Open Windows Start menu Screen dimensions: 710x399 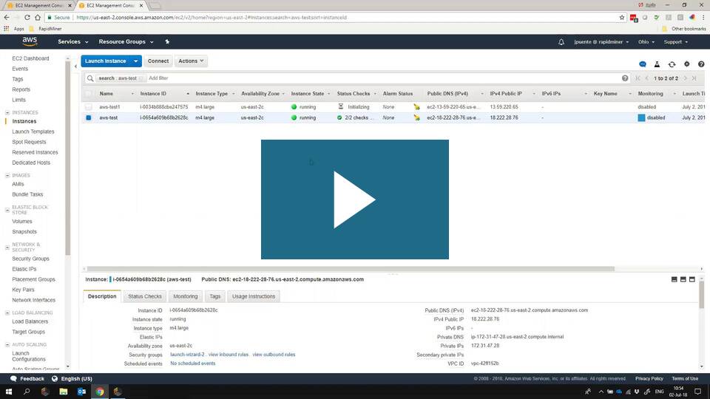coord(9,392)
